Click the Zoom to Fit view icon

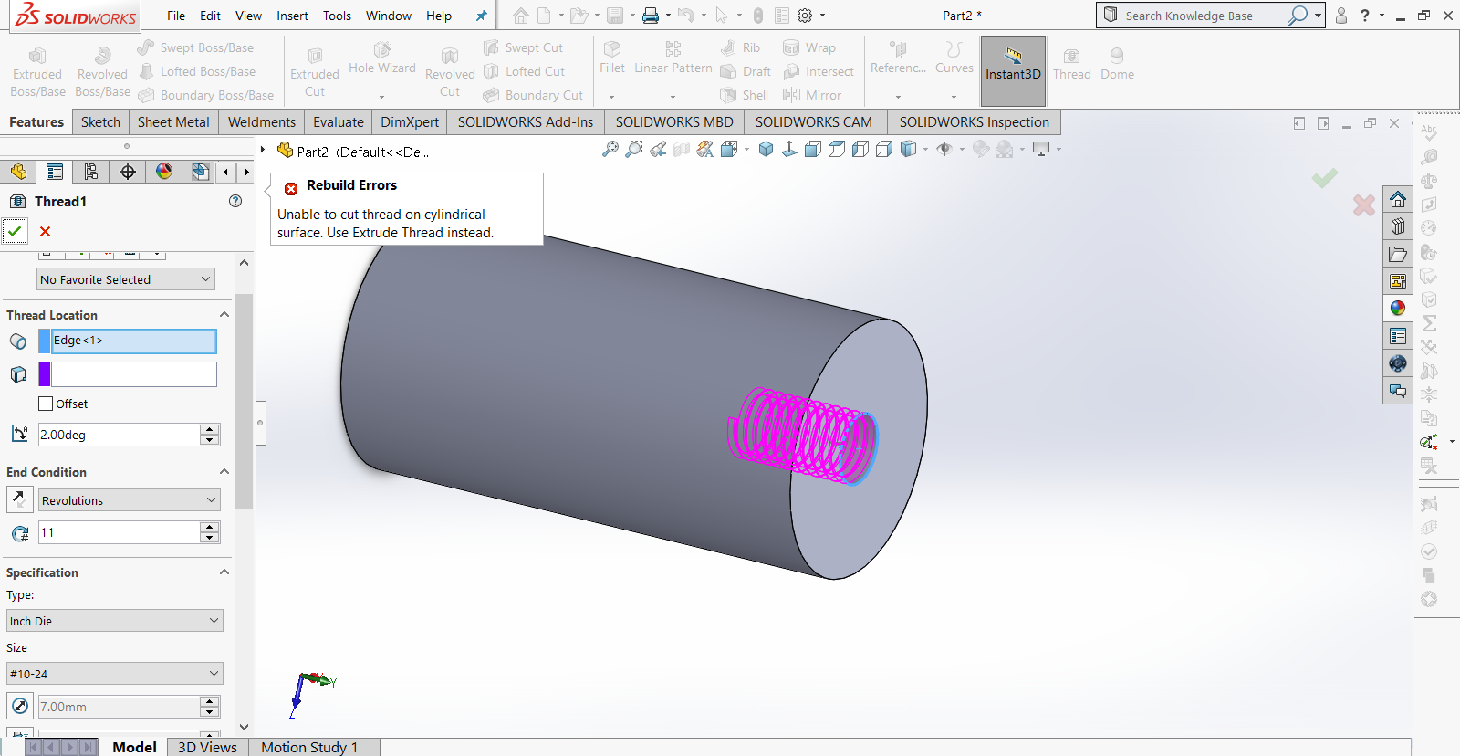(x=610, y=149)
